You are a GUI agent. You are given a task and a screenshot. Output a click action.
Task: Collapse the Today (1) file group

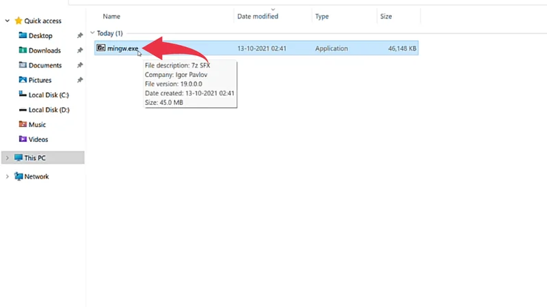point(92,33)
